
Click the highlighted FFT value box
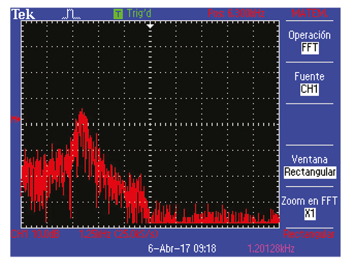pyautogui.click(x=309, y=48)
